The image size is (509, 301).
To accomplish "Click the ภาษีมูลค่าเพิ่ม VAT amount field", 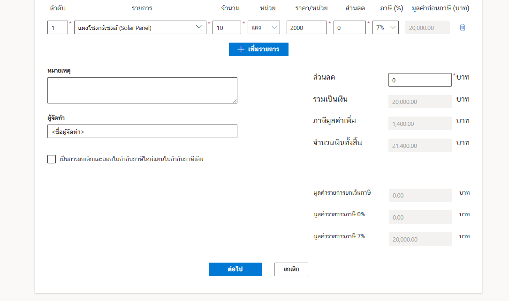I will pyautogui.click(x=420, y=124).
